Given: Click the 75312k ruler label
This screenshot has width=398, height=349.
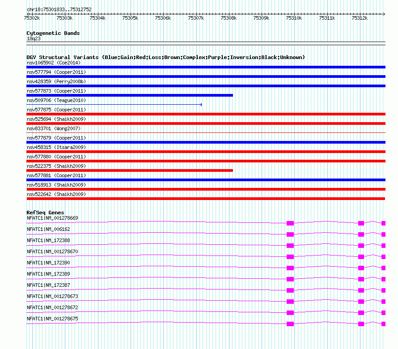Looking at the screenshot, I should point(360,18).
